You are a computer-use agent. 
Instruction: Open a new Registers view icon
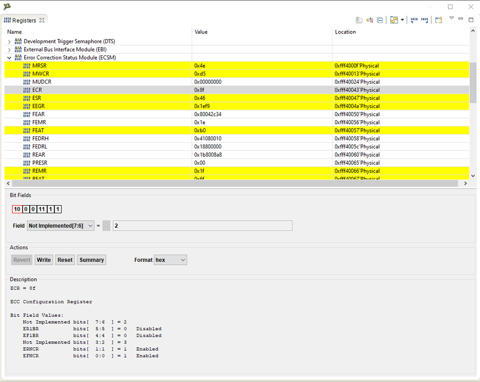tap(439, 20)
